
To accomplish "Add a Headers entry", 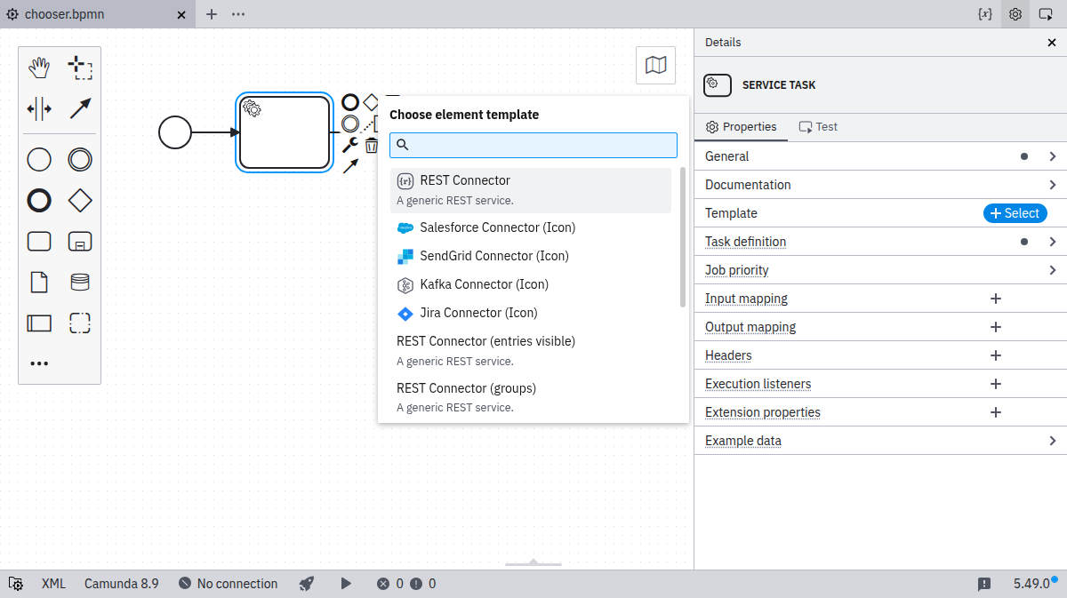I will (996, 355).
